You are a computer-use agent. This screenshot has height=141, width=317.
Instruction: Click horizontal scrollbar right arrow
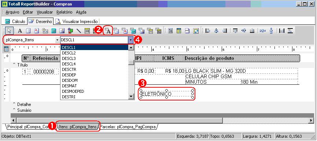[311, 120]
